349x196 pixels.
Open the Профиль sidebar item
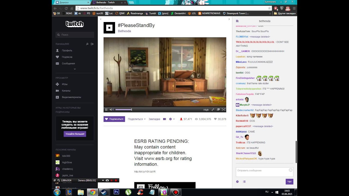coord(64,50)
